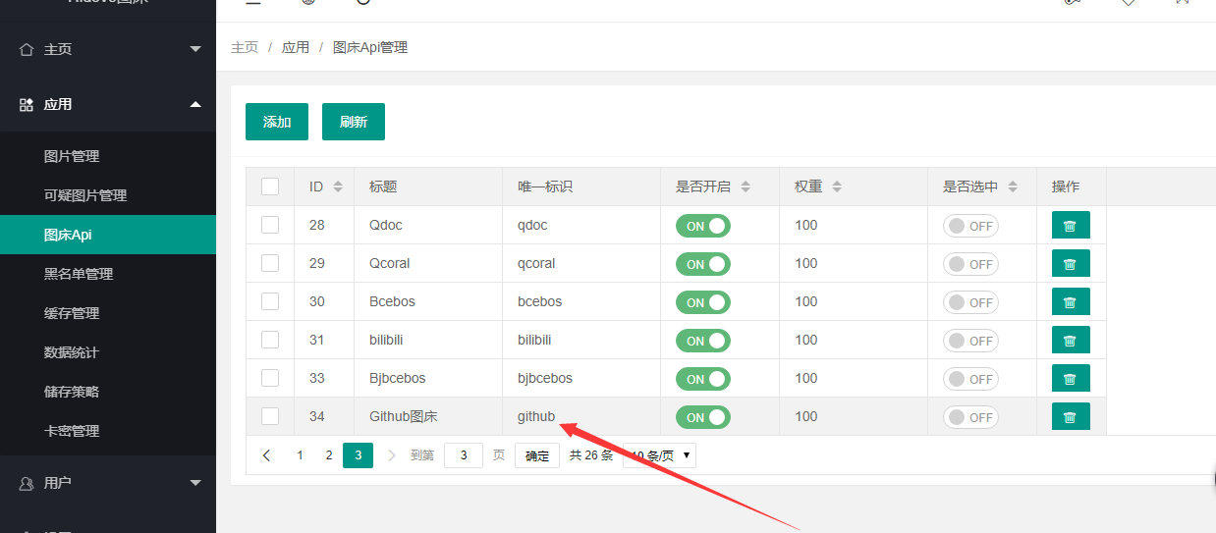Sort by 权重 column arrows
This screenshot has height=533, width=1216.
[836, 187]
